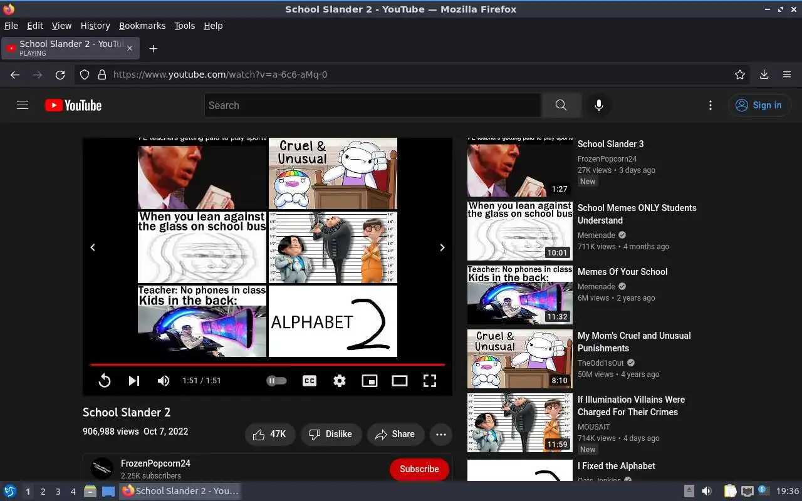Reload the current page

(x=60, y=75)
